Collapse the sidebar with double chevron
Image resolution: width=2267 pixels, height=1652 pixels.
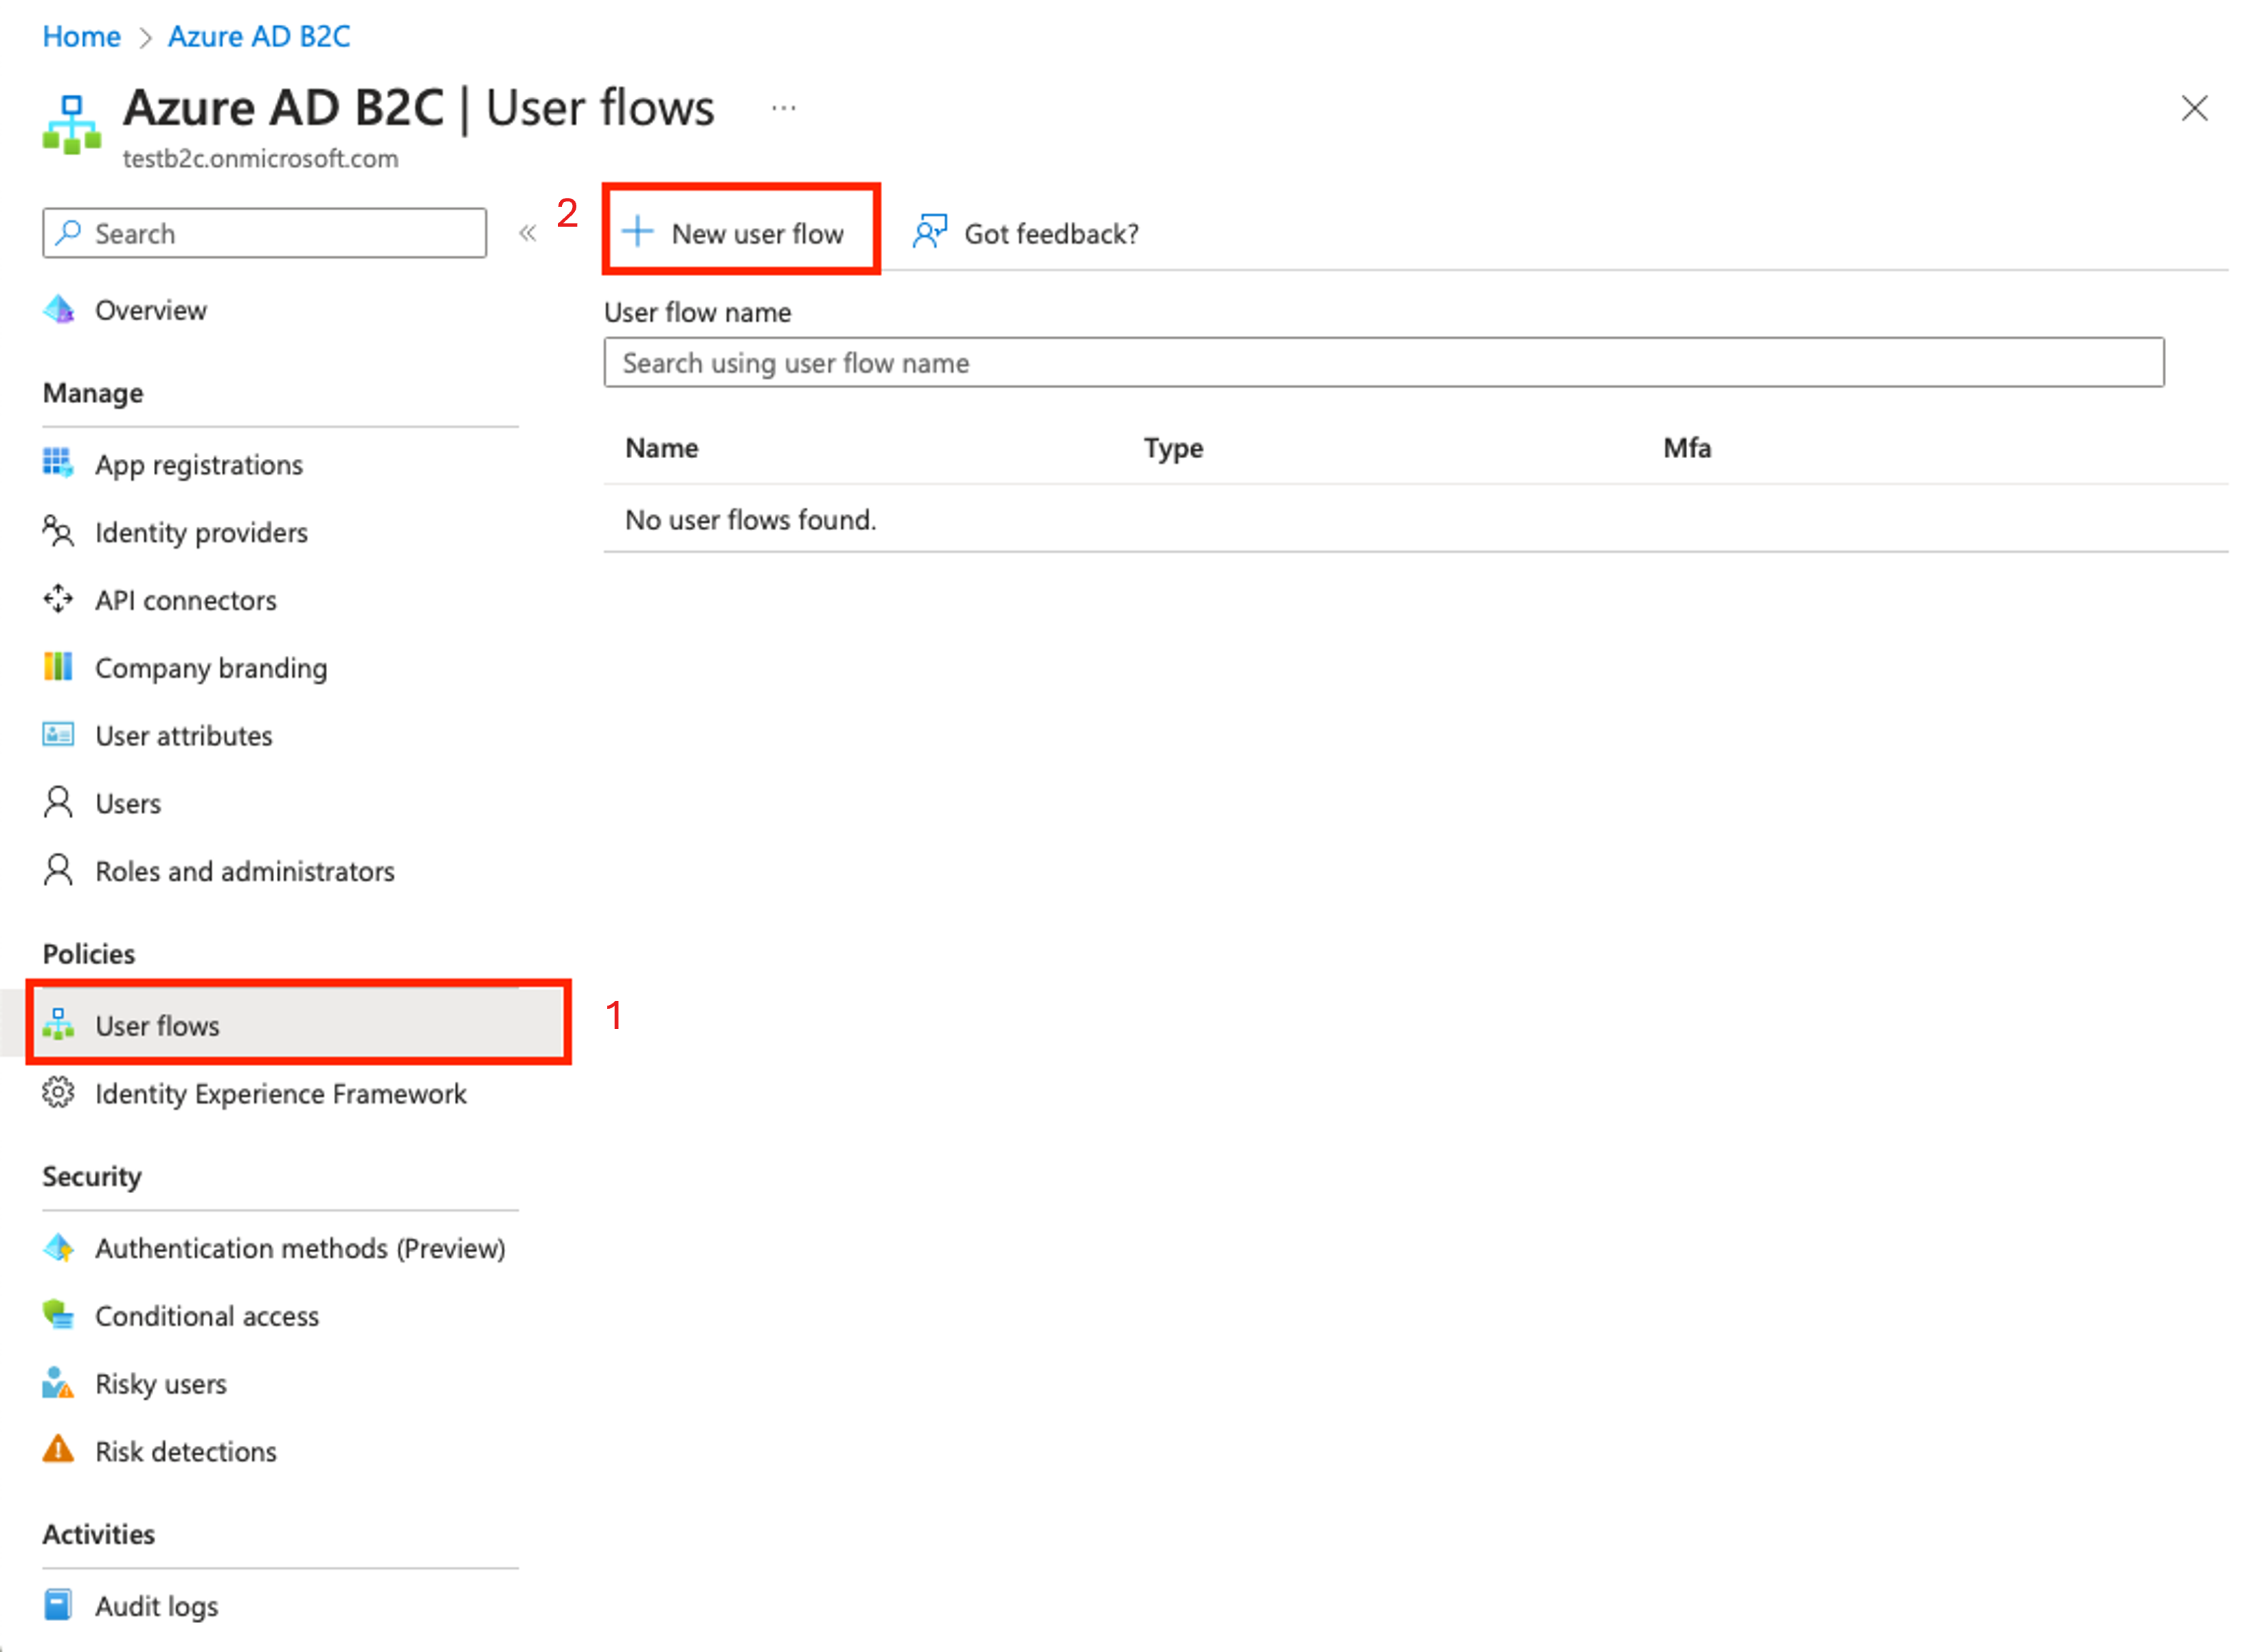[527, 234]
